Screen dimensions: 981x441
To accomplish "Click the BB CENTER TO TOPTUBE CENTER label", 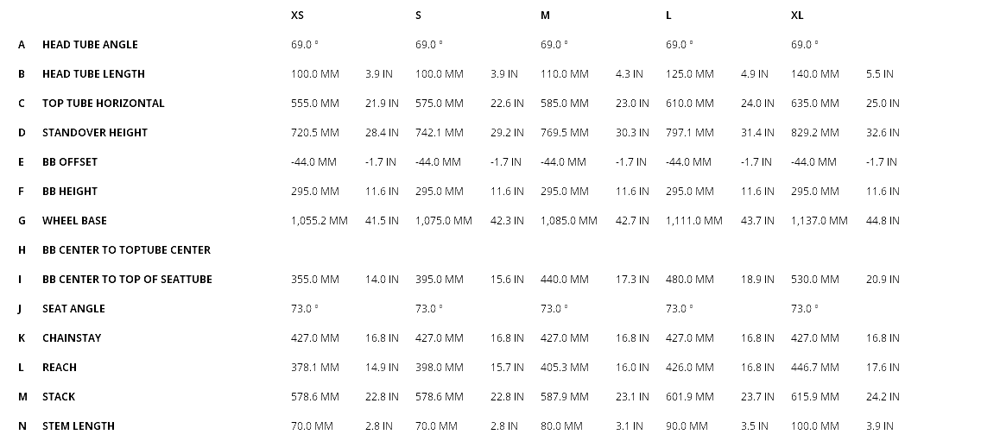I will click(126, 250).
